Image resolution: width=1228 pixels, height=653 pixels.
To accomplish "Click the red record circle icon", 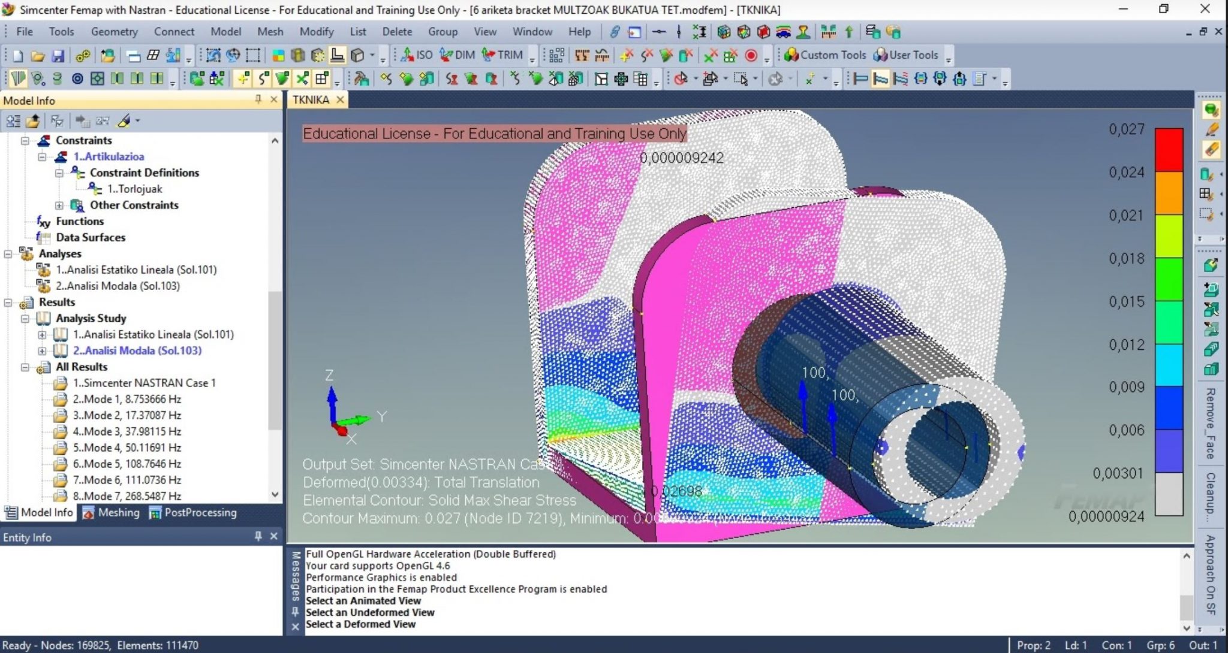I will click(x=751, y=56).
